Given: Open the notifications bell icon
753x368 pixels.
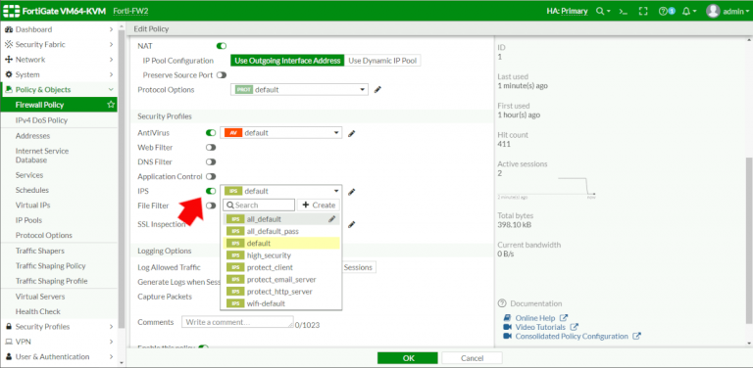Looking at the screenshot, I should pyautogui.click(x=685, y=11).
